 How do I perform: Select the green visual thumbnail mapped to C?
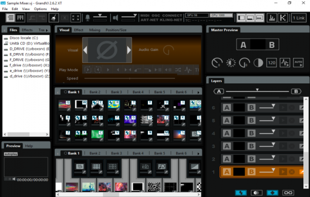pyautogui.click(x=97, y=134)
